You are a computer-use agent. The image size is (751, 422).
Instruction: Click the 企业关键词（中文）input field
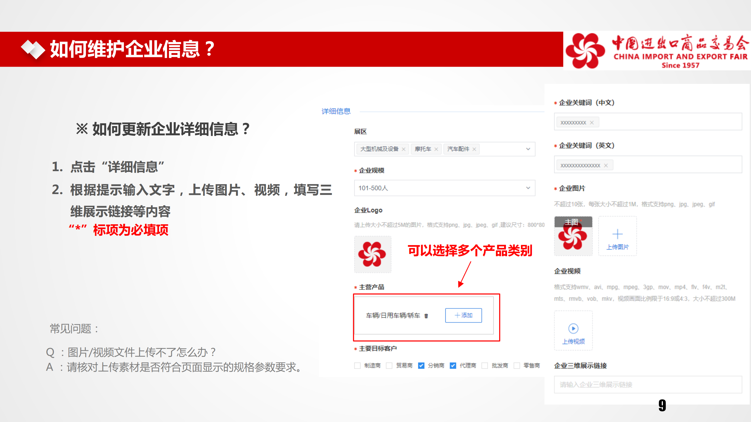tap(648, 122)
